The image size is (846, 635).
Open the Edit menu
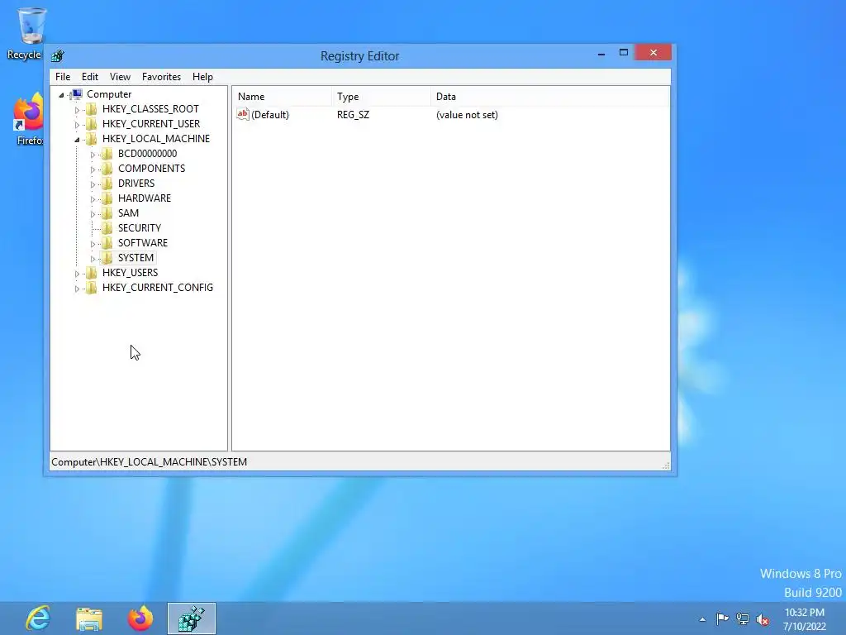click(89, 77)
